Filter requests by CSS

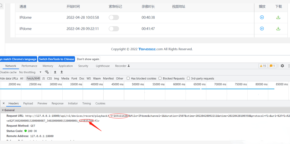coord(49,79)
